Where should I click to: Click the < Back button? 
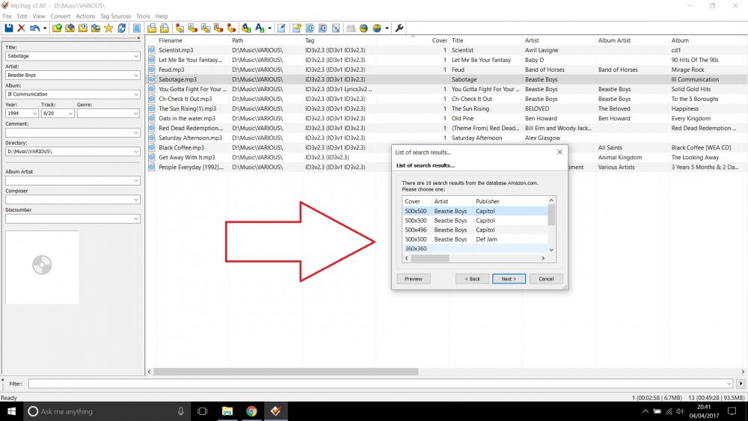pyautogui.click(x=472, y=279)
